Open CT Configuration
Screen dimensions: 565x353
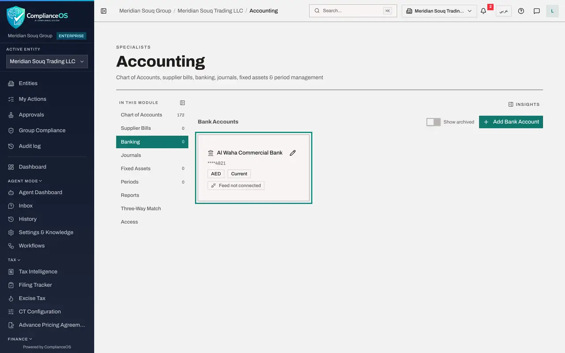pos(47,312)
